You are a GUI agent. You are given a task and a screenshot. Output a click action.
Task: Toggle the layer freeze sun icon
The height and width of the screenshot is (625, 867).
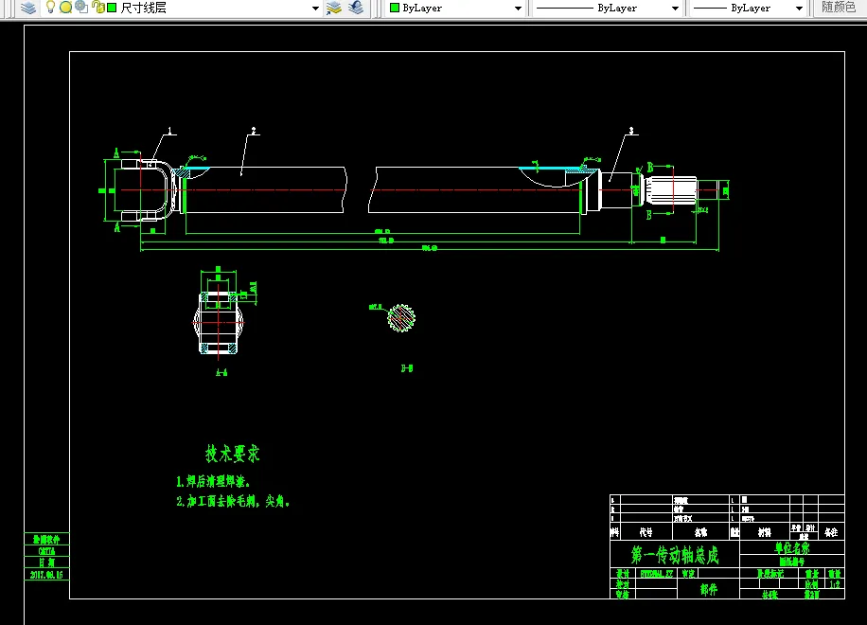coord(66,8)
